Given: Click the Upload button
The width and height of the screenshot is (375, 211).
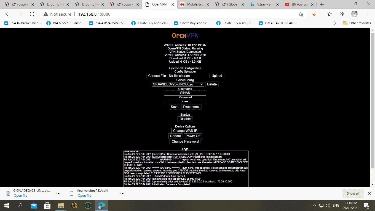Looking at the screenshot, I should (217, 76).
